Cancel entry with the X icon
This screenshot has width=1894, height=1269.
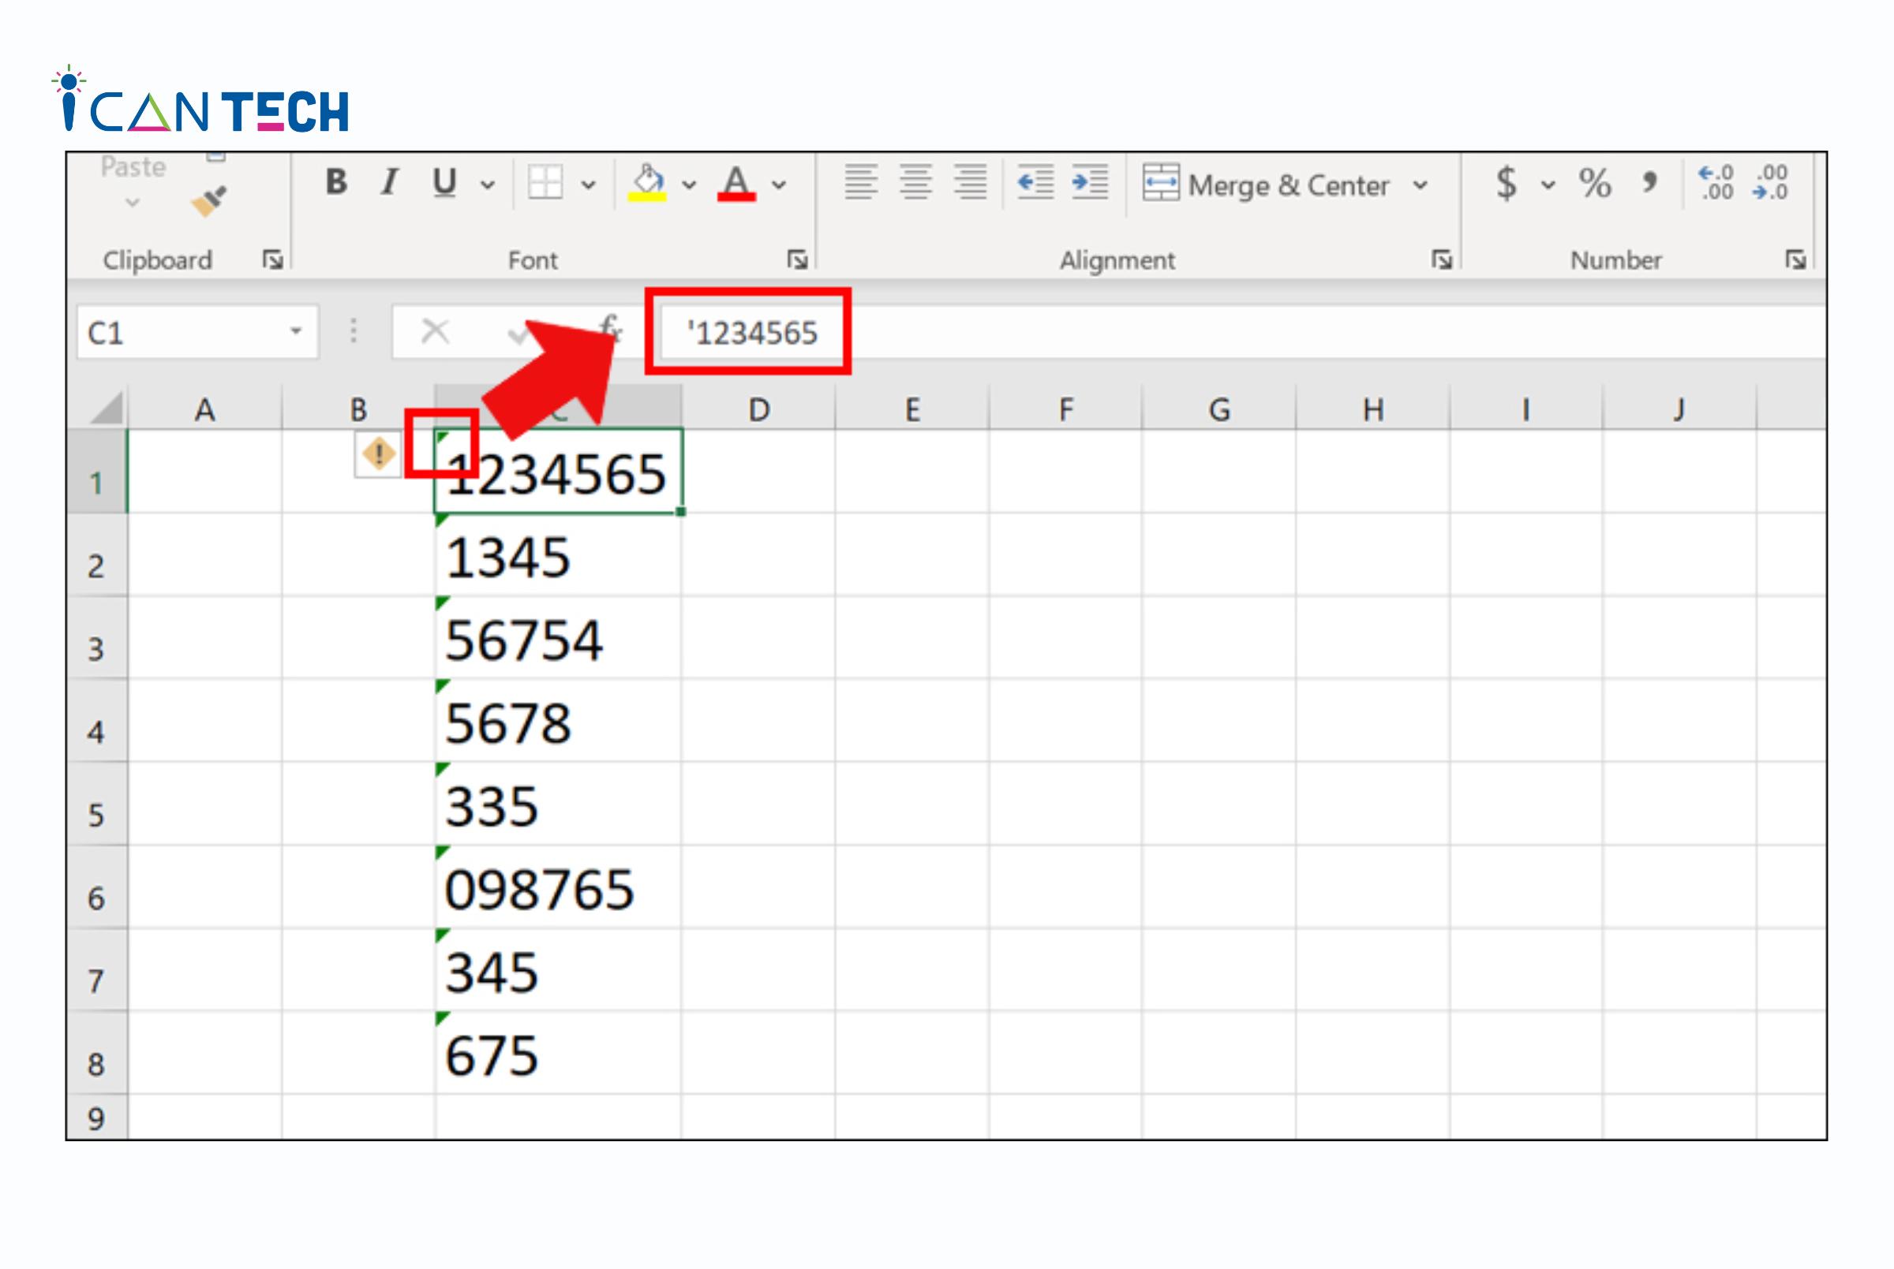(436, 331)
